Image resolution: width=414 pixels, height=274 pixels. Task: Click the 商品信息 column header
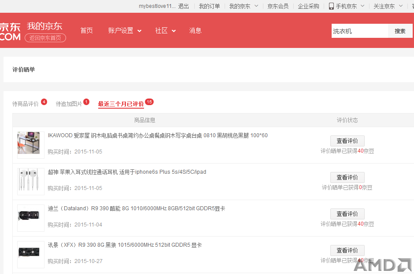click(145, 120)
